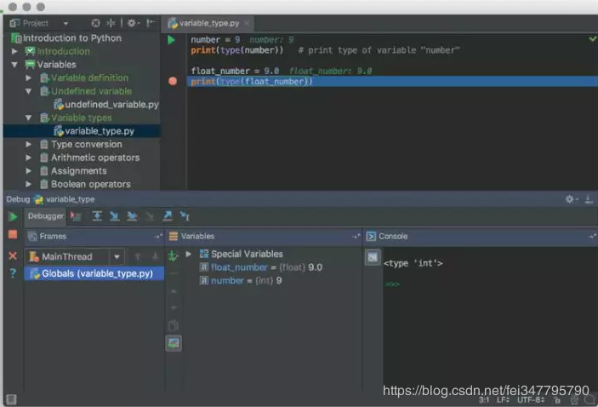Toggle the console prompt icon button
The width and height of the screenshot is (598, 407).
[373, 257]
